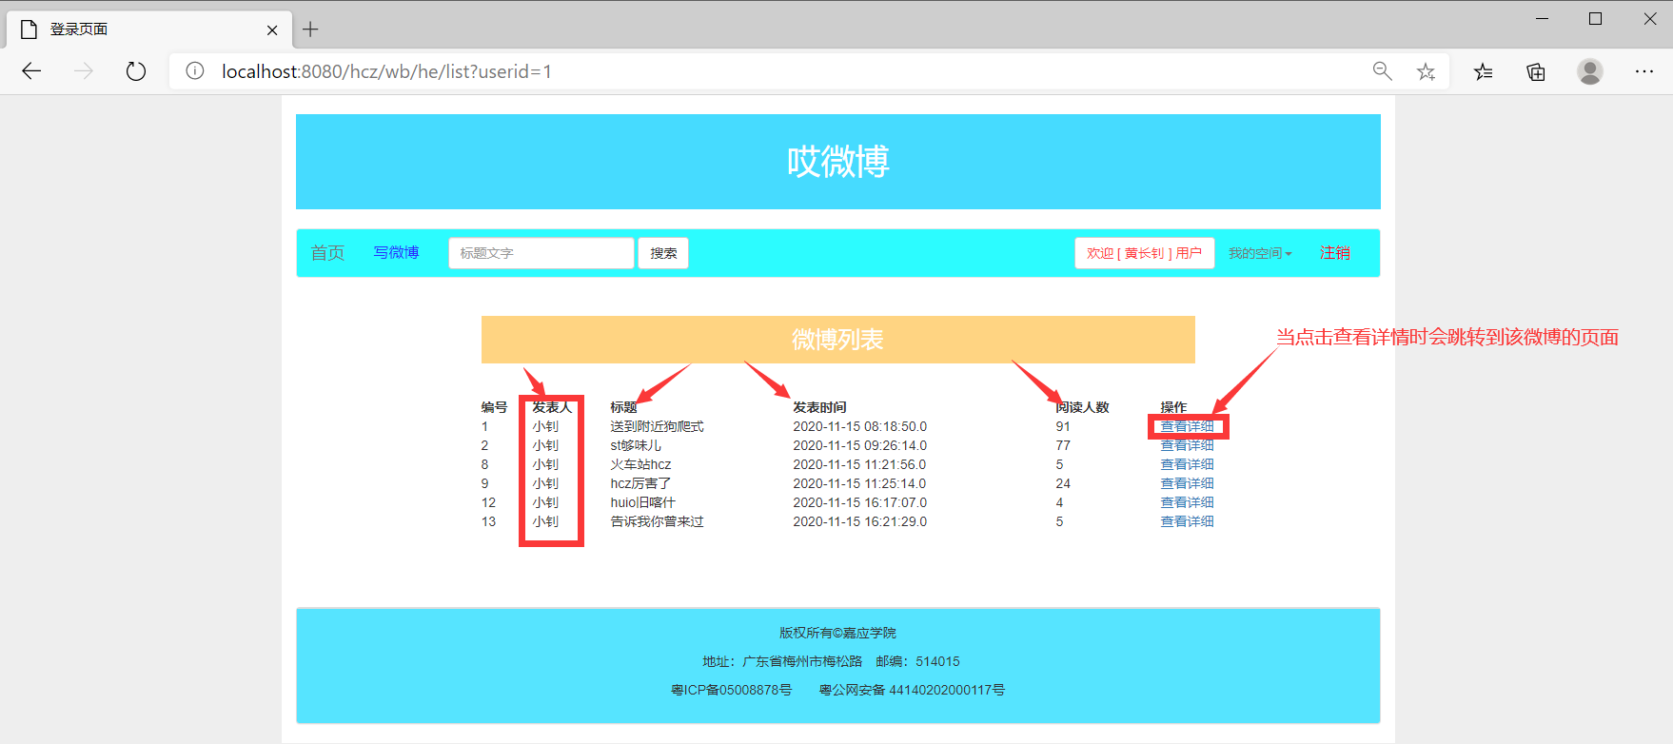Click row number 12 in 编号 column

[488, 502]
